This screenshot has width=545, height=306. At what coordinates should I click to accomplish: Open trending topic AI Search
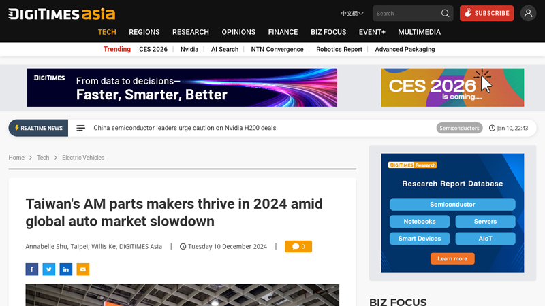click(225, 49)
